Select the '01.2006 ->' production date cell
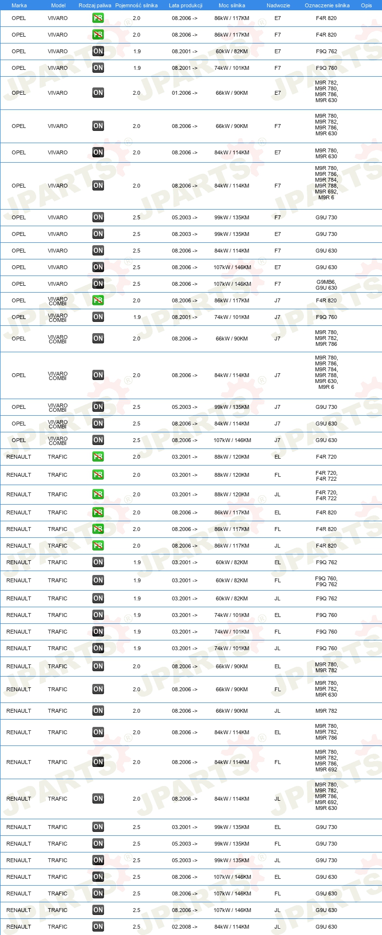 click(185, 93)
